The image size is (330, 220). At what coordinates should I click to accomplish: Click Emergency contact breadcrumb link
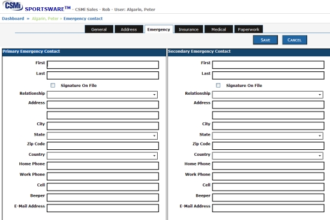coord(83,19)
